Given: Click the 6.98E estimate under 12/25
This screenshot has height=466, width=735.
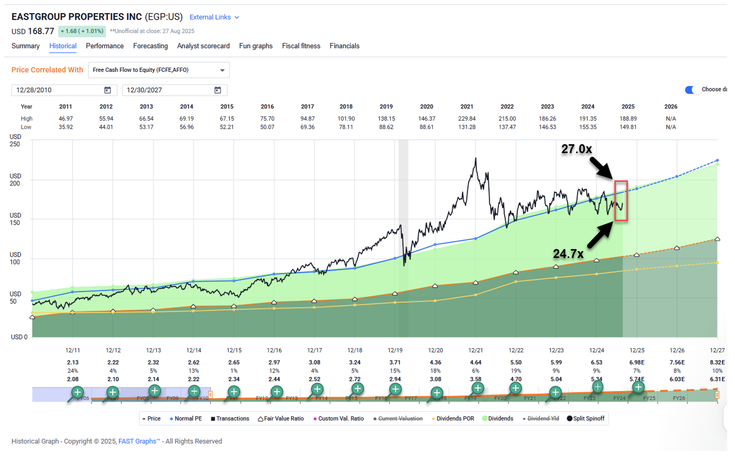Looking at the screenshot, I should point(637,363).
